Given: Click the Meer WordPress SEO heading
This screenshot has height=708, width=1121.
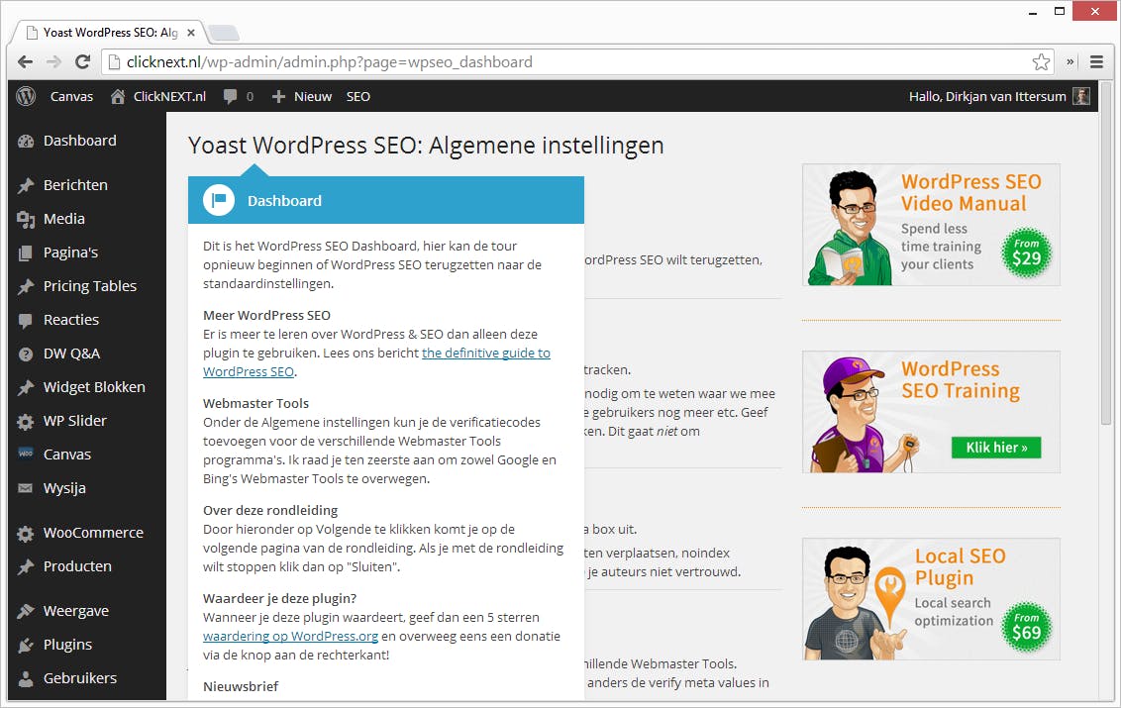Looking at the screenshot, I should (x=266, y=315).
